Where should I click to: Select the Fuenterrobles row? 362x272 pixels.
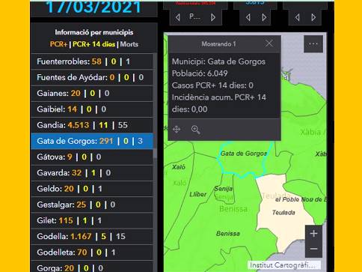pos(92,61)
